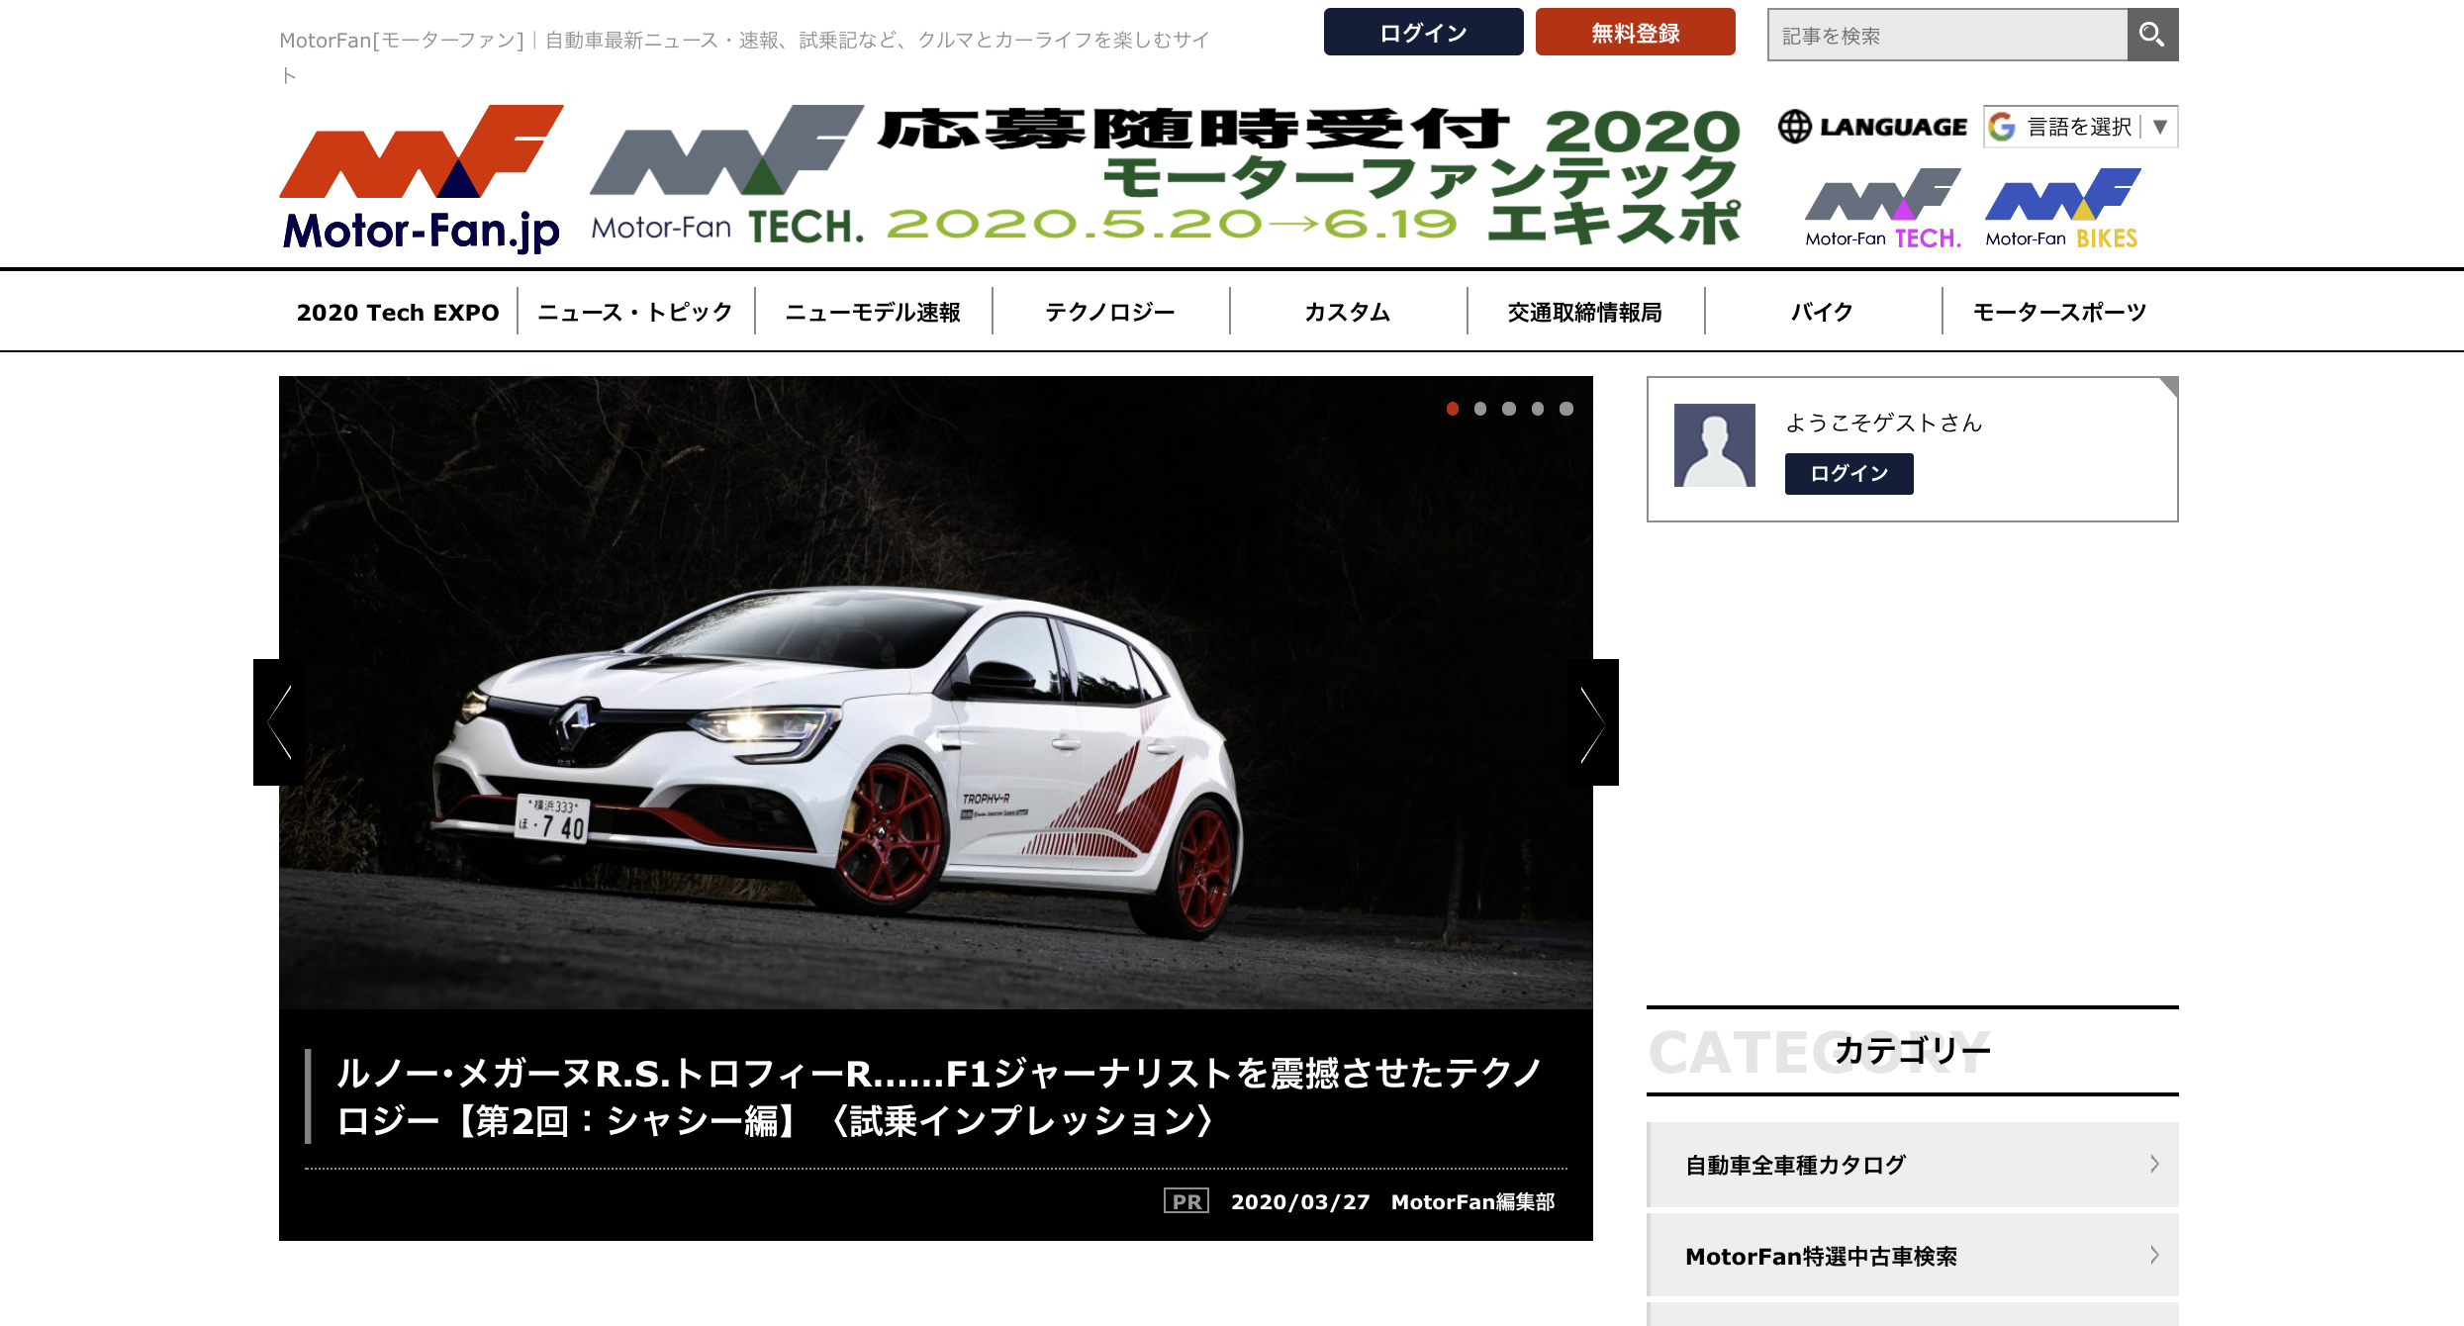Screen dimensions: 2464x1326
Task: Select the second carousel dot
Action: pos(1480,409)
